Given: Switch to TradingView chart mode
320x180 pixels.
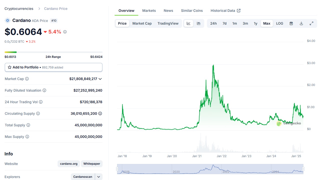Looking at the screenshot, I should [168, 23].
